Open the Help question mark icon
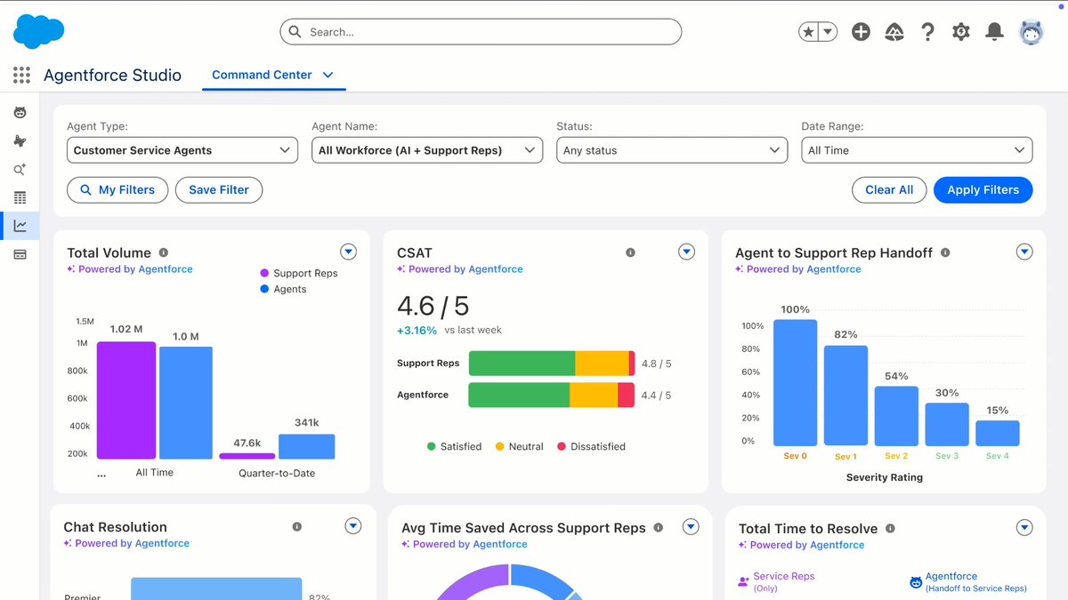Screen dimensions: 1068x600 927,32
